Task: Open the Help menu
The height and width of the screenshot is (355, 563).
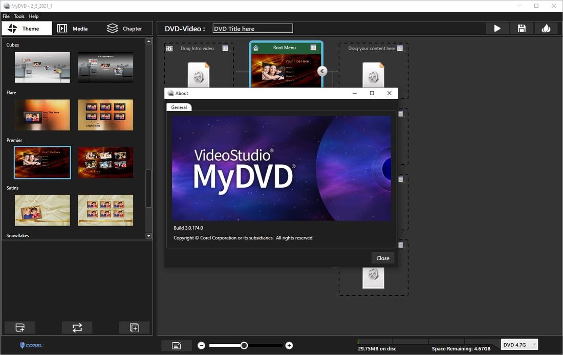Action: pos(34,16)
